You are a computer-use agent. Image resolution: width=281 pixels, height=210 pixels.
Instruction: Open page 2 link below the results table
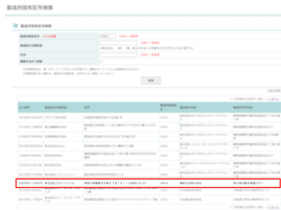pos(269,207)
